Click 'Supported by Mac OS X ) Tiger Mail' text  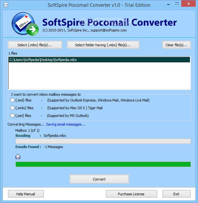coord(75,108)
